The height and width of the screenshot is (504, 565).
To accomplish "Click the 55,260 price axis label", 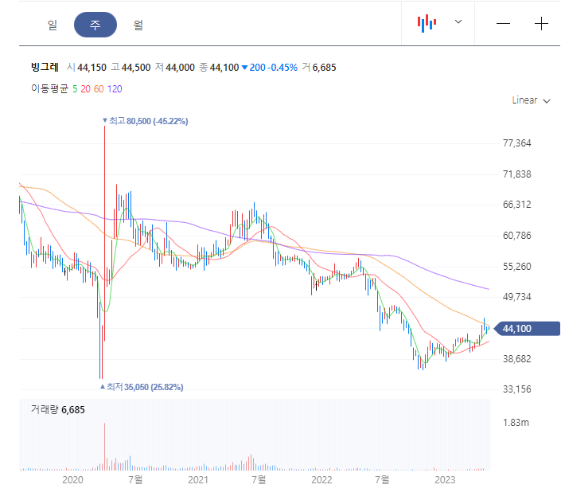I will (516, 267).
